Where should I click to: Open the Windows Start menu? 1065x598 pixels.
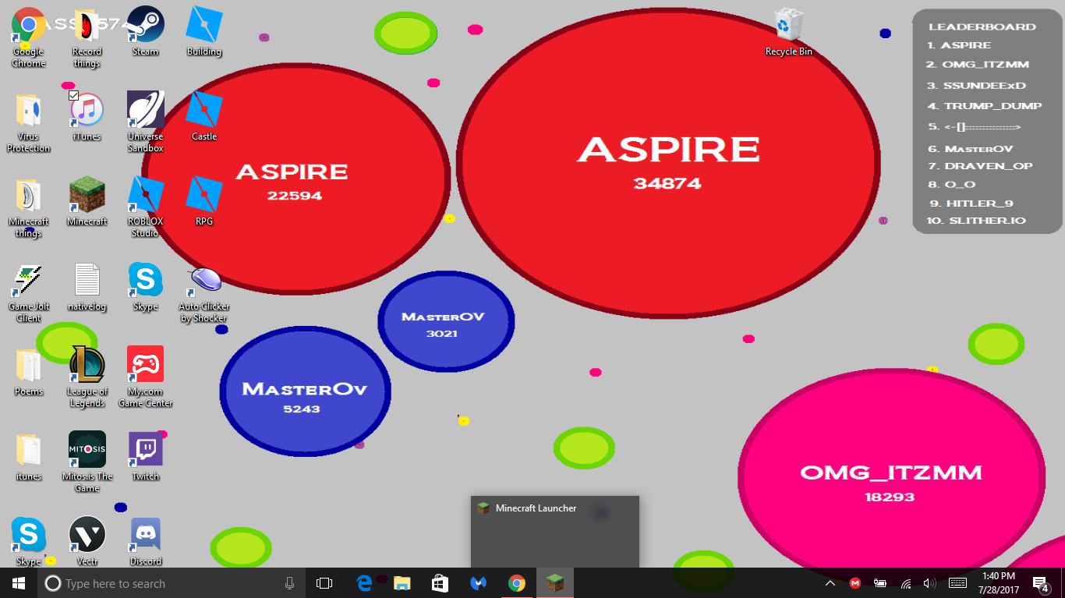point(19,583)
